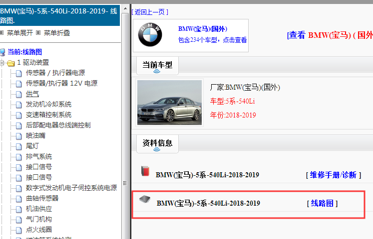Open 传感器/执行器 12V 电源 tree item
Image resolution: width=373 pixels, height=239 pixels.
point(61,83)
